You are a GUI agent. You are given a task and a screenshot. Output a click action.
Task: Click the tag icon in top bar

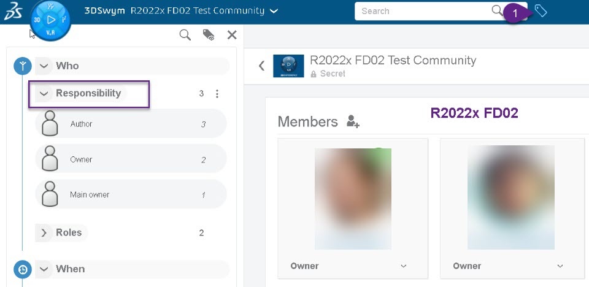[x=541, y=11]
